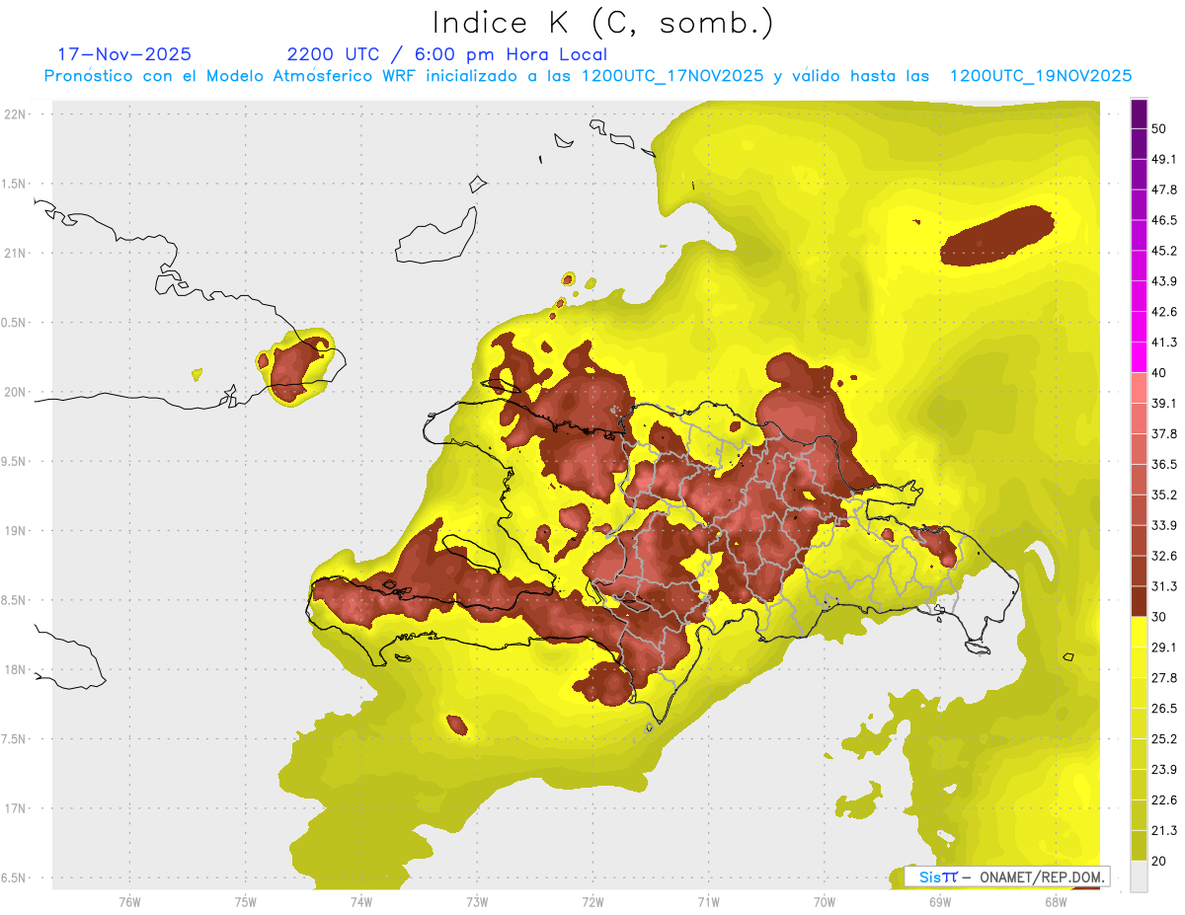Click the '71W' longitude label

708,901
